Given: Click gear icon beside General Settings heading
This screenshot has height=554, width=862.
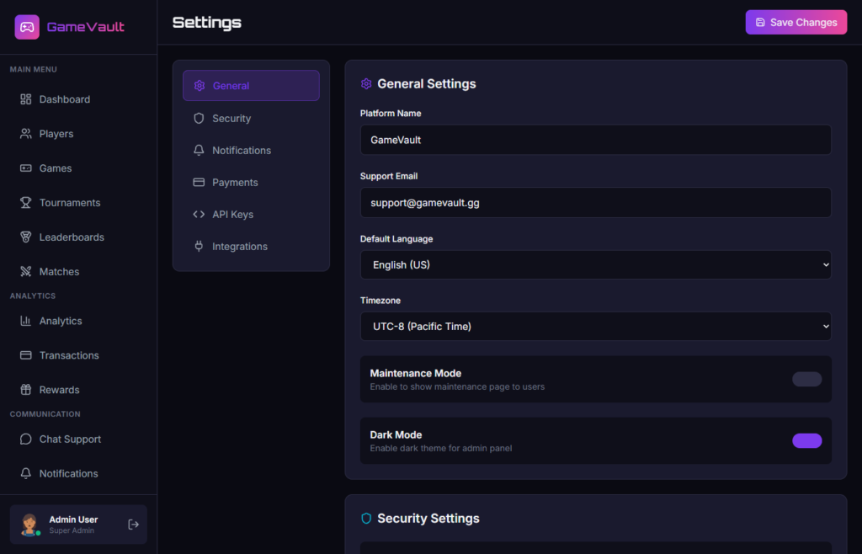Looking at the screenshot, I should (366, 83).
